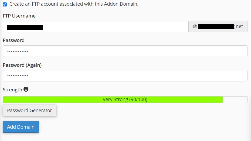Open the Password Generator
Image resolution: width=251 pixels, height=141 pixels.
tap(29, 111)
